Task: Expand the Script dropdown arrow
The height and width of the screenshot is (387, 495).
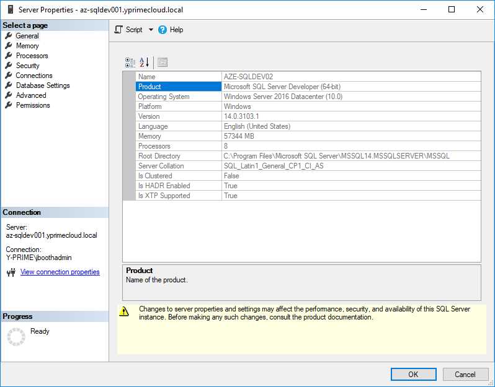Action: click(x=151, y=30)
